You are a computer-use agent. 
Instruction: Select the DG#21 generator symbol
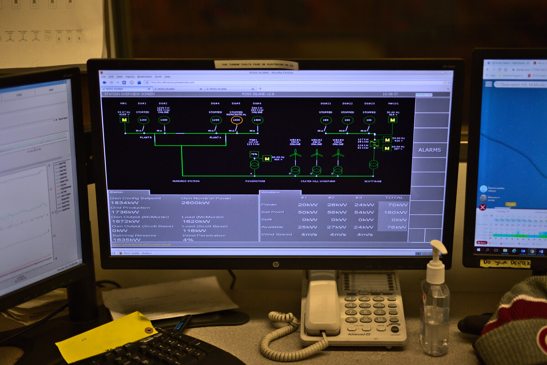point(326,120)
